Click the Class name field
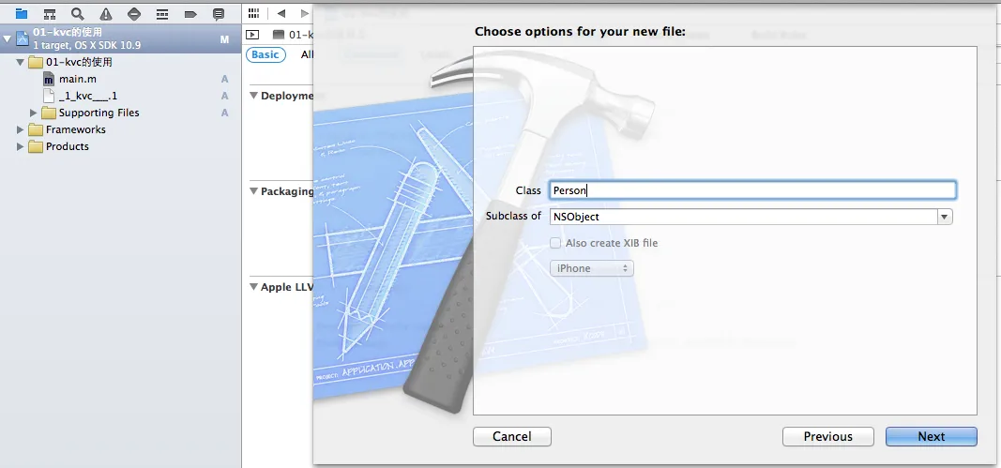This screenshot has height=468, width=1001. click(752, 190)
